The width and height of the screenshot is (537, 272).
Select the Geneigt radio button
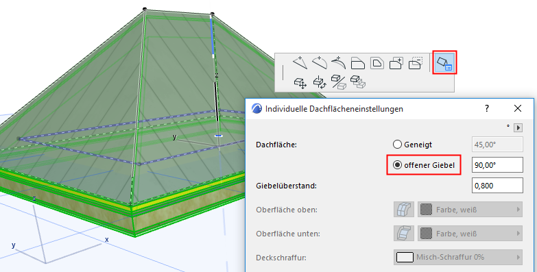tap(397, 145)
